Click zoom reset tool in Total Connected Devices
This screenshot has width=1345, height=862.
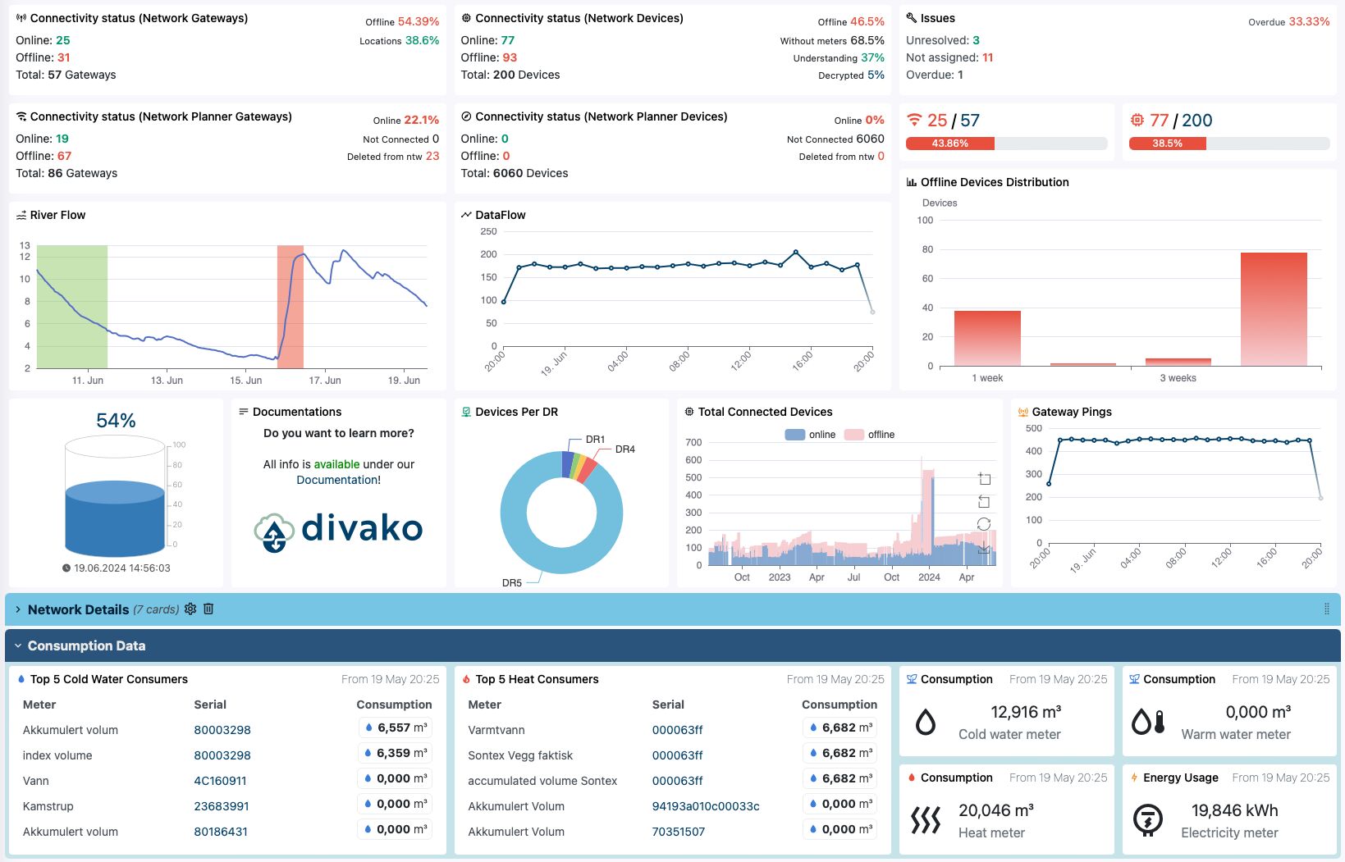point(984,501)
